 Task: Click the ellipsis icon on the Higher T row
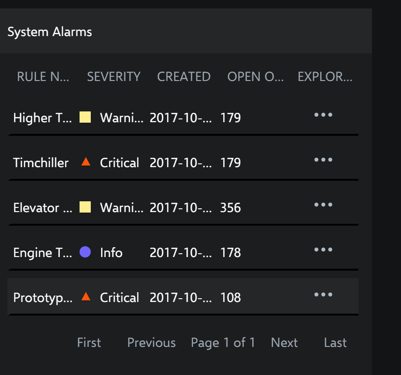pyautogui.click(x=323, y=114)
